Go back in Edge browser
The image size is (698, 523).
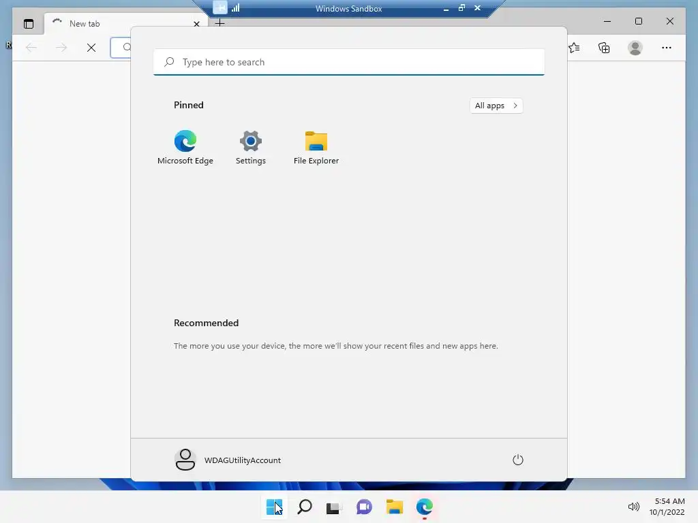point(31,48)
